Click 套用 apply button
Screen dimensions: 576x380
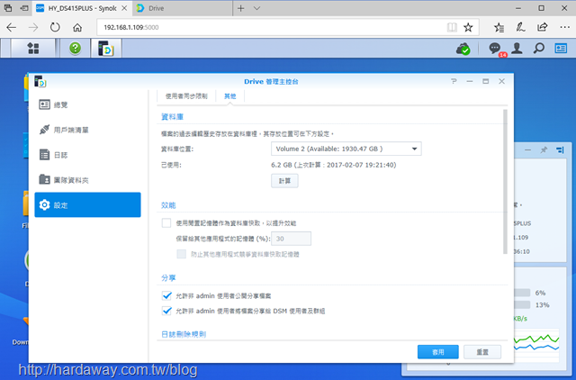point(438,352)
